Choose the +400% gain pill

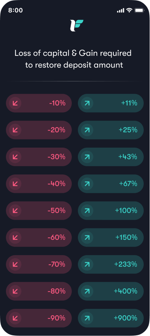111,291
